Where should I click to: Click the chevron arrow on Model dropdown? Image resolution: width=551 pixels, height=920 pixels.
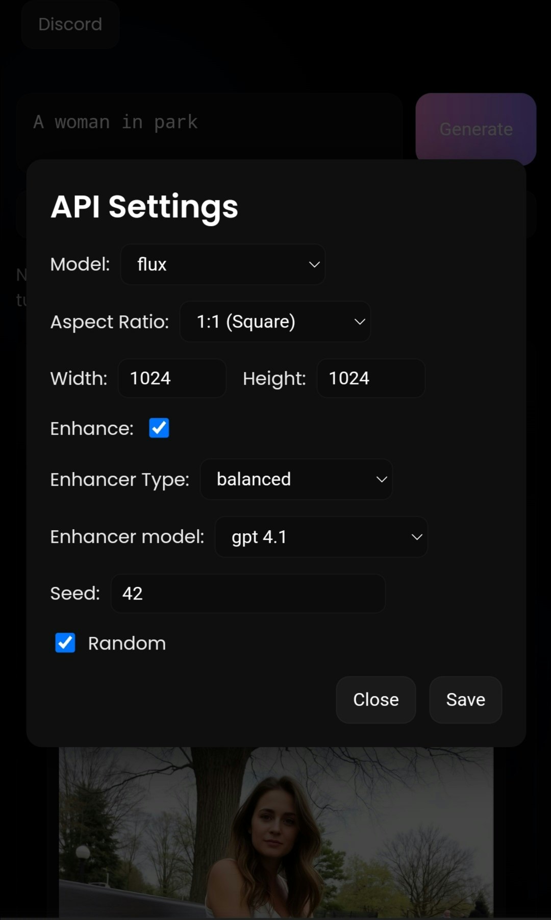(314, 264)
